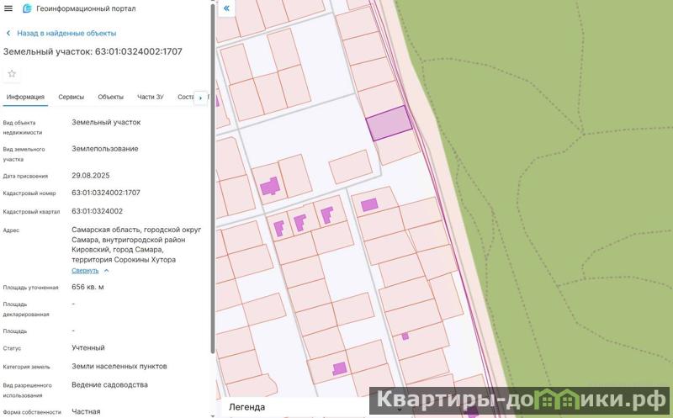The height and width of the screenshot is (418, 673).
Task: Go to the Части ЗУ tab
Action: (x=151, y=97)
